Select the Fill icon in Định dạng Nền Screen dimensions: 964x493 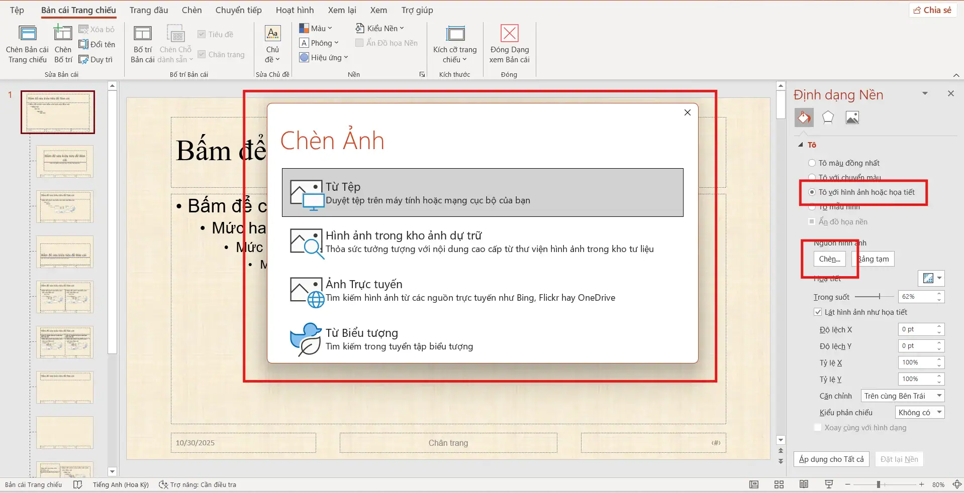(804, 117)
